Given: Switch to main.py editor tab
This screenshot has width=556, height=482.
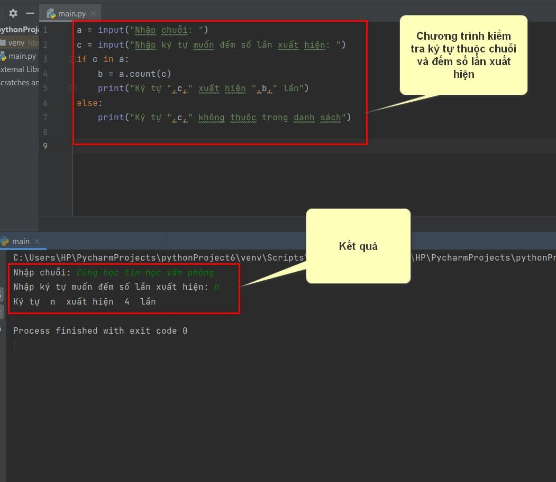Looking at the screenshot, I should pos(71,13).
